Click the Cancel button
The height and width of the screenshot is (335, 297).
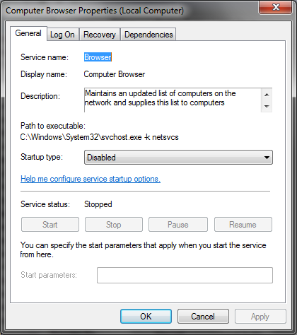click(203, 317)
